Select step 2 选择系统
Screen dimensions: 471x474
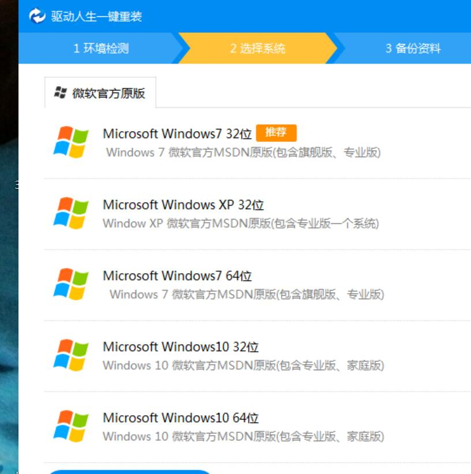tap(258, 48)
